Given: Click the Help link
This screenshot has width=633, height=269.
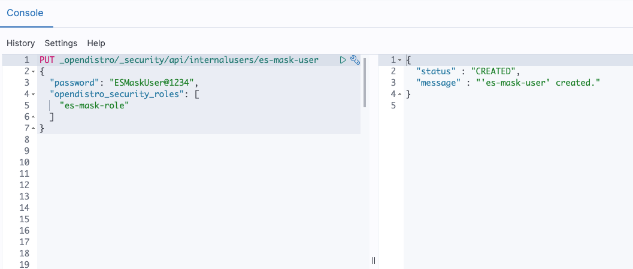Looking at the screenshot, I should pos(96,43).
